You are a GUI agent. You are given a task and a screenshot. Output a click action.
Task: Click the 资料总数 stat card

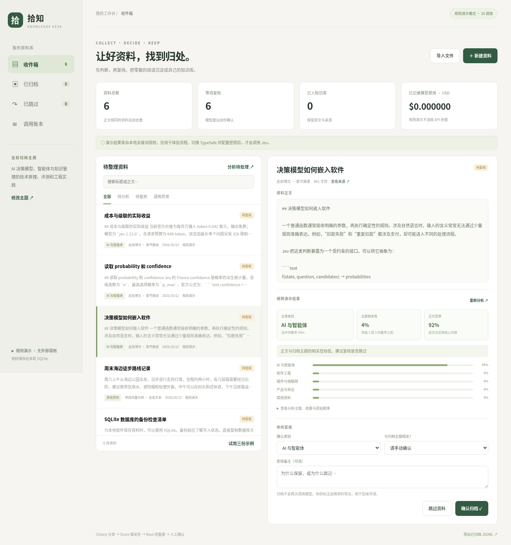click(144, 106)
